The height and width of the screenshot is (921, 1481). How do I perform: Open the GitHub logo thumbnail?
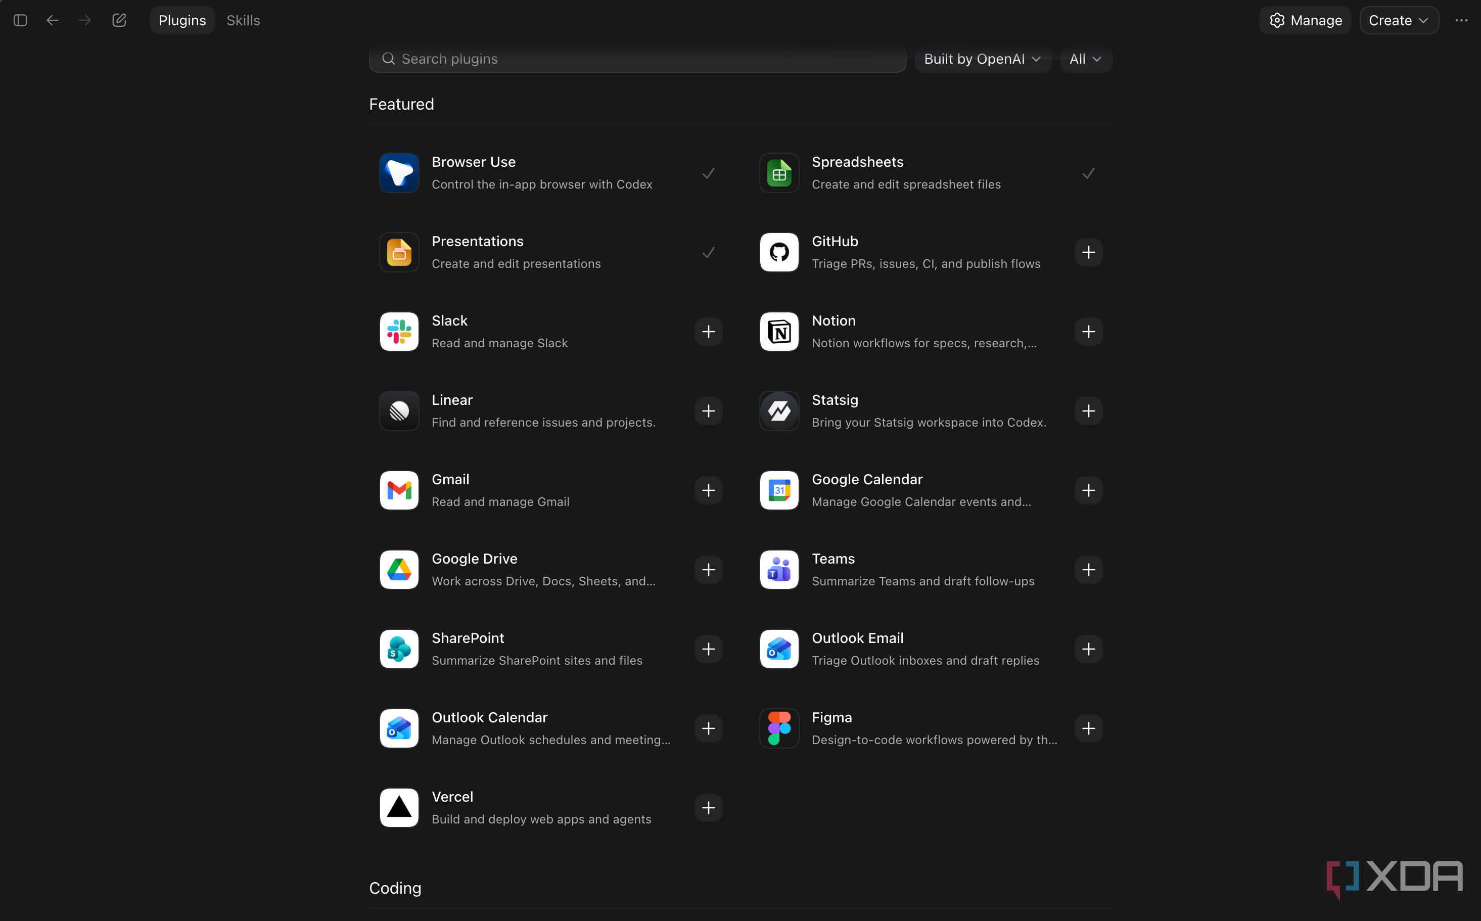click(x=779, y=252)
